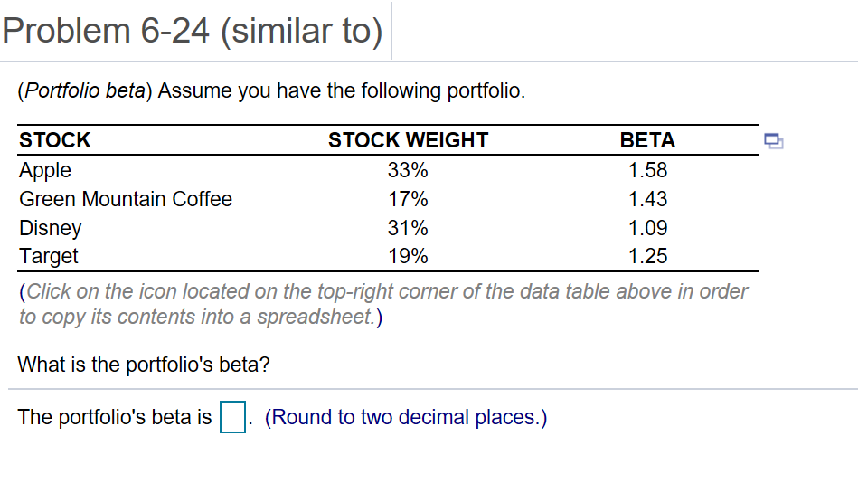Click the 17% stock weight cell
This screenshot has width=858, height=503.
(x=408, y=199)
